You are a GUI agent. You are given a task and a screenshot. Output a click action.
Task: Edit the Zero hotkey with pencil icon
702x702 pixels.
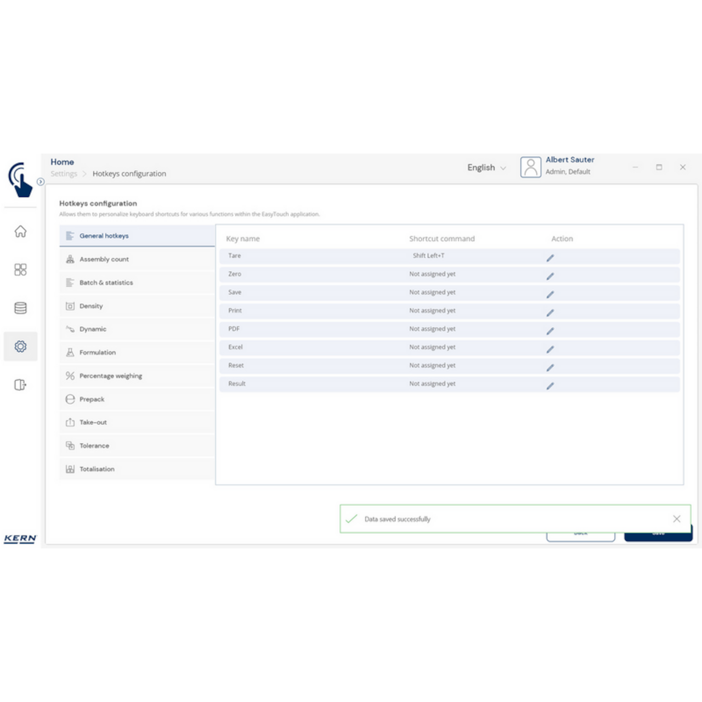(550, 276)
